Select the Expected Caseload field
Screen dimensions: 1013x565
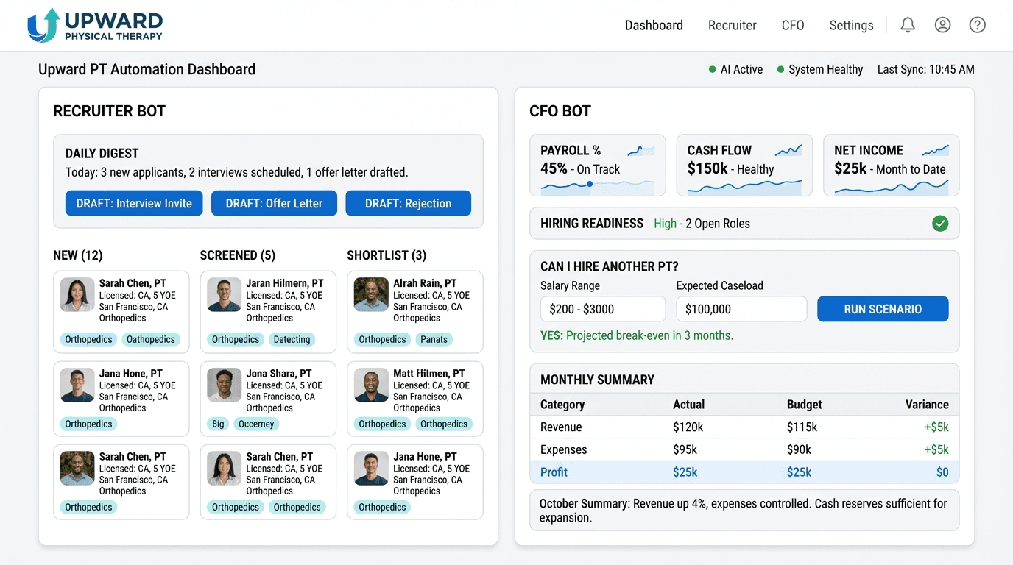click(741, 309)
